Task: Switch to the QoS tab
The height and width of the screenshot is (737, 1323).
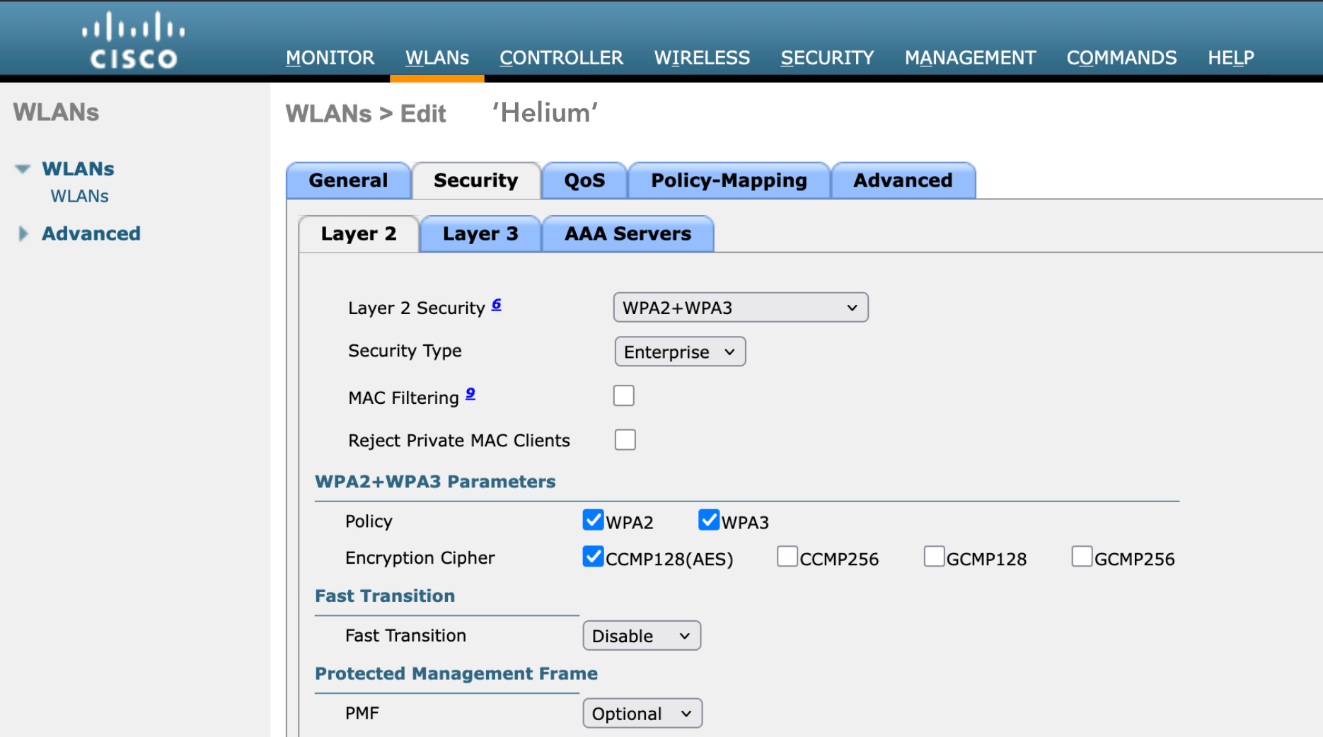Action: click(x=584, y=181)
